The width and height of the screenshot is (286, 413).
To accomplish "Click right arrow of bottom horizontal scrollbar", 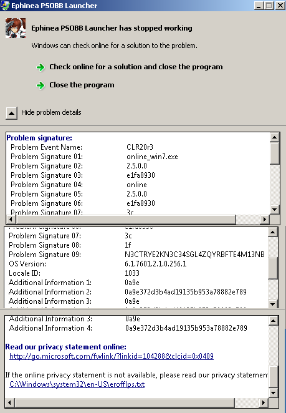I will pyautogui.click(x=264, y=403).
